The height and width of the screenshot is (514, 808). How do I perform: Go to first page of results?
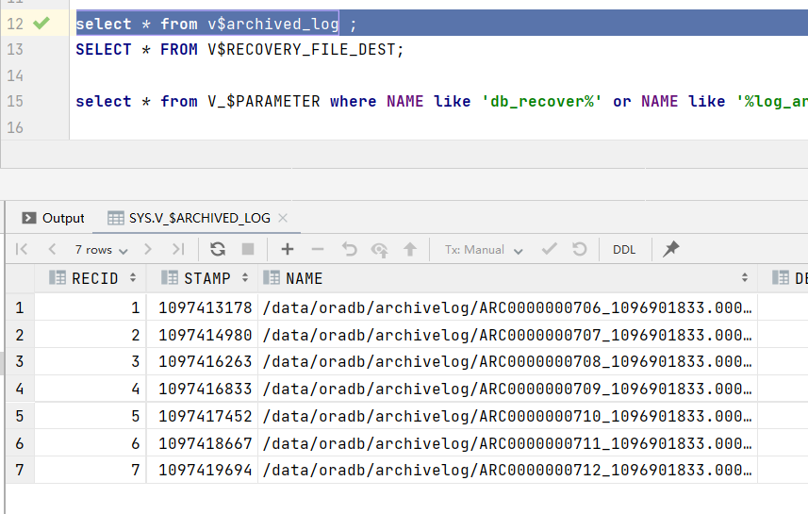click(x=22, y=250)
